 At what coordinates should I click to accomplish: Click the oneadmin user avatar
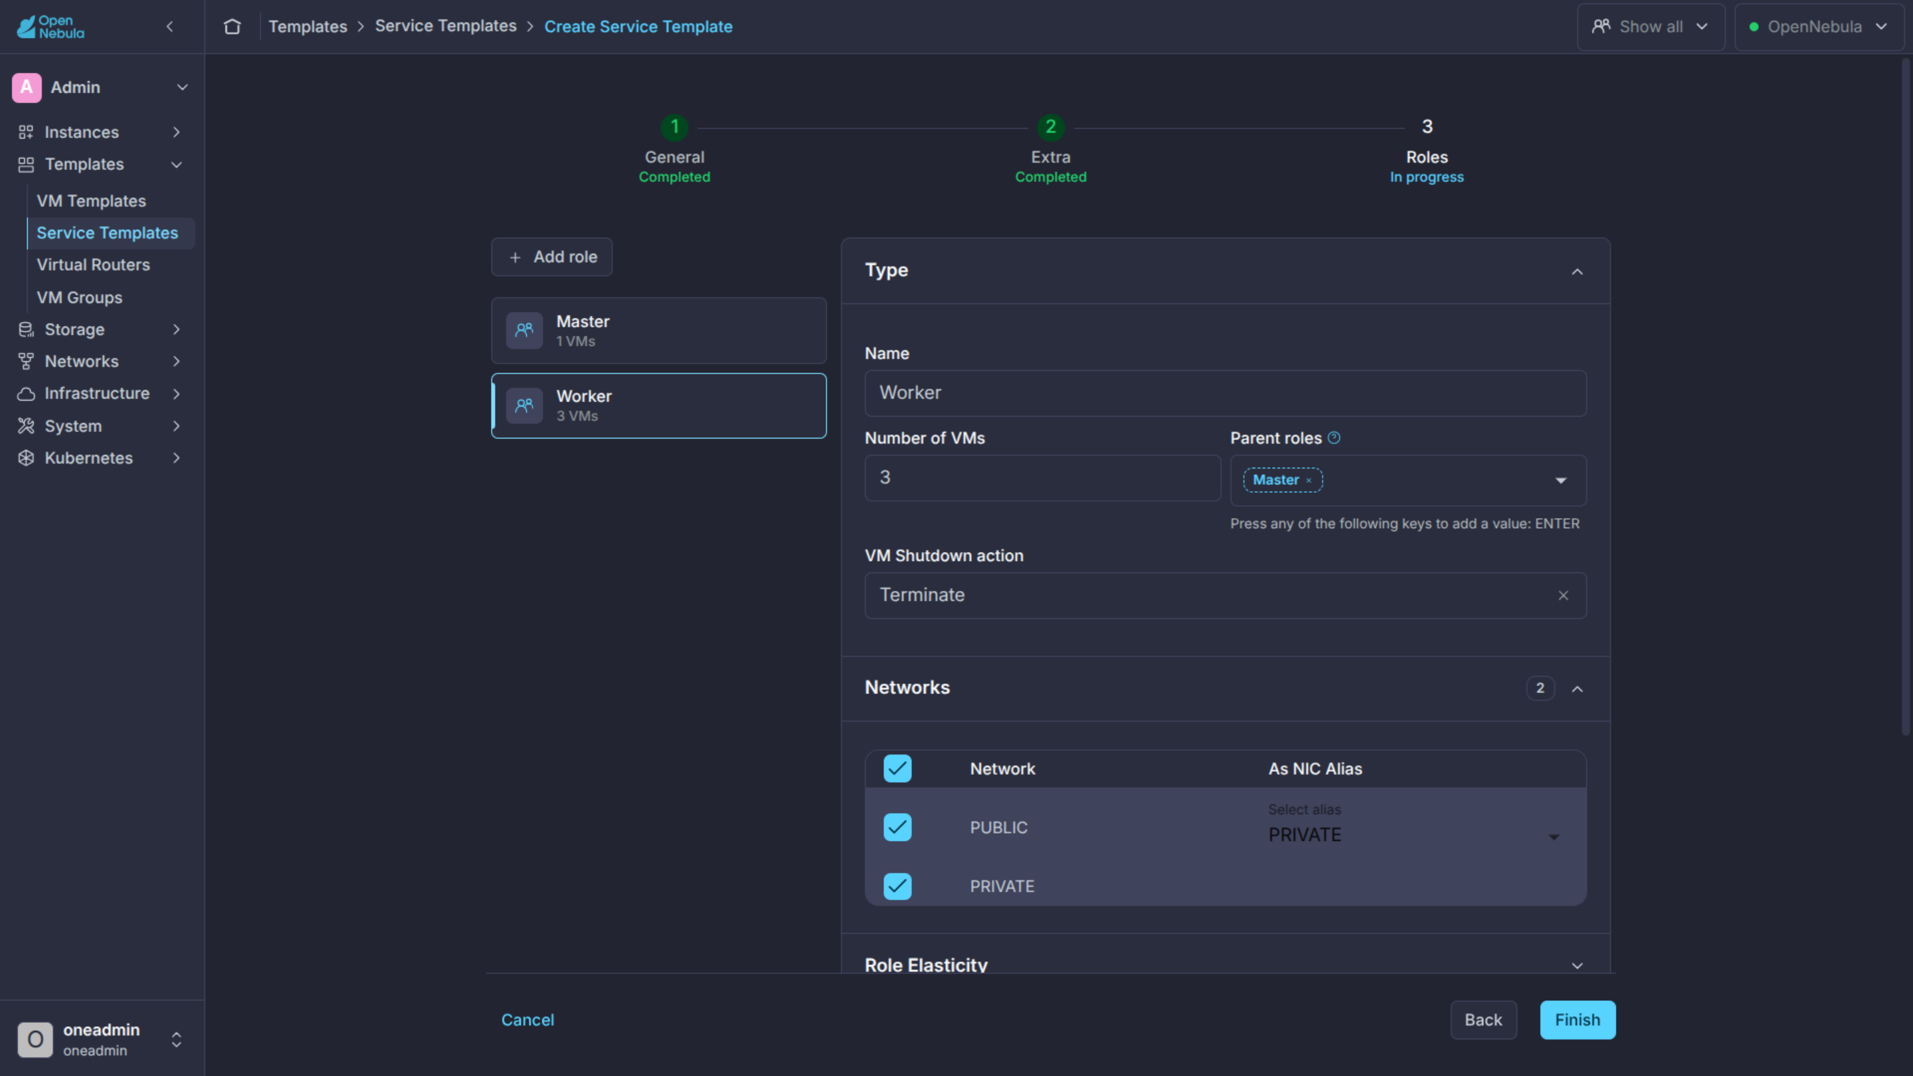pos(35,1039)
